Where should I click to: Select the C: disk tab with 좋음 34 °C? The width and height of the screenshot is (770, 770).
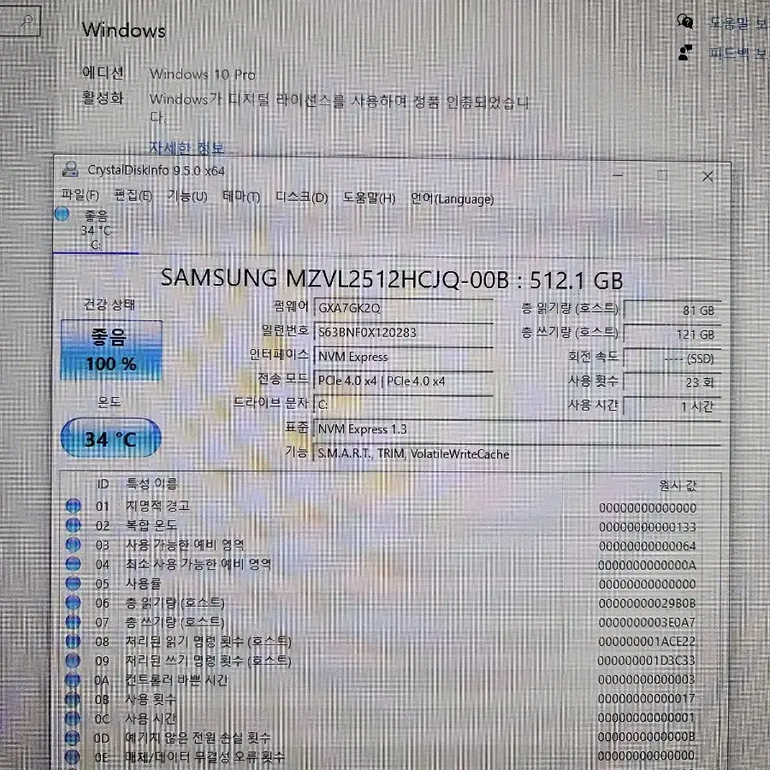96,230
